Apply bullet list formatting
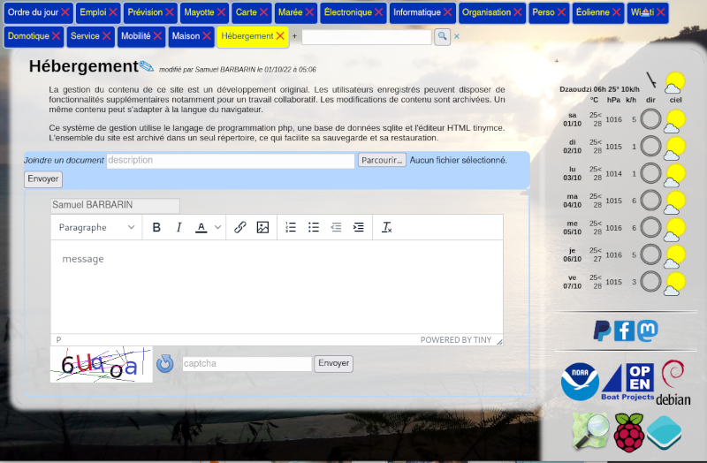This screenshot has height=463, width=707. [x=313, y=227]
